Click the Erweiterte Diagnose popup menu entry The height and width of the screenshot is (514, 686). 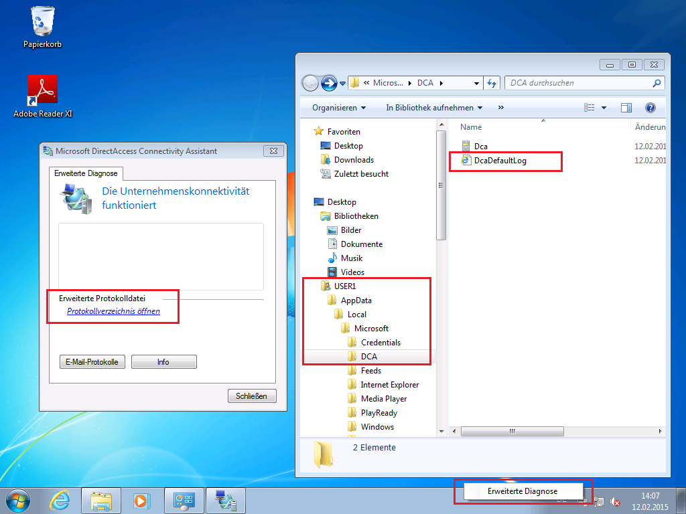click(523, 491)
